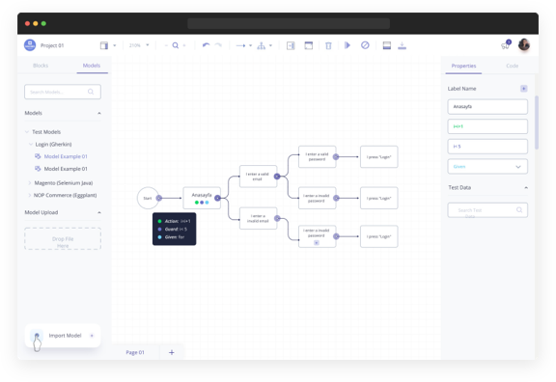
Task: Add a new page with plus button
Action: point(172,352)
